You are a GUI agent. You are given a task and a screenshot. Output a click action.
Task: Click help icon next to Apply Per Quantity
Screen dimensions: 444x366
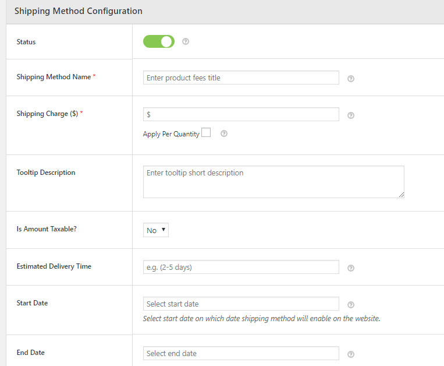223,133
